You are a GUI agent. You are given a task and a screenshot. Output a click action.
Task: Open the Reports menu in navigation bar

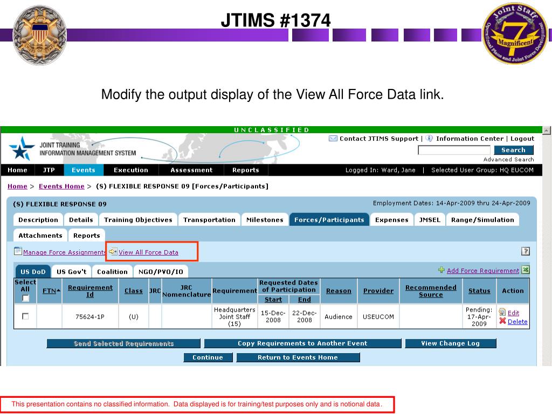[x=246, y=170]
